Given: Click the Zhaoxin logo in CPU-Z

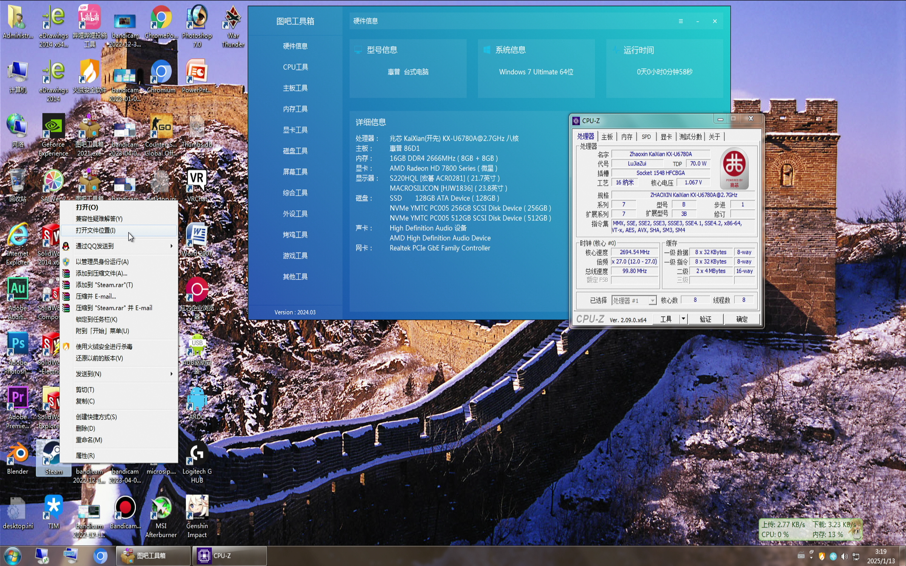Looking at the screenshot, I should [x=734, y=168].
